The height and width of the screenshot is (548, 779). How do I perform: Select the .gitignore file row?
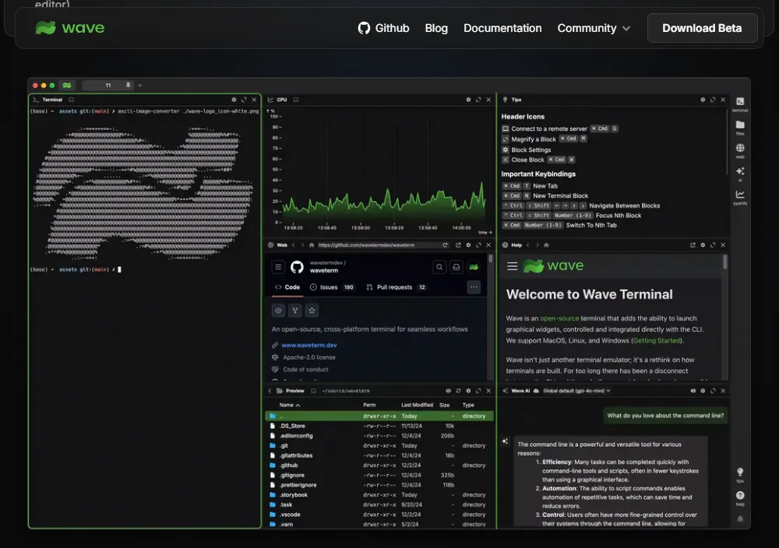point(379,475)
